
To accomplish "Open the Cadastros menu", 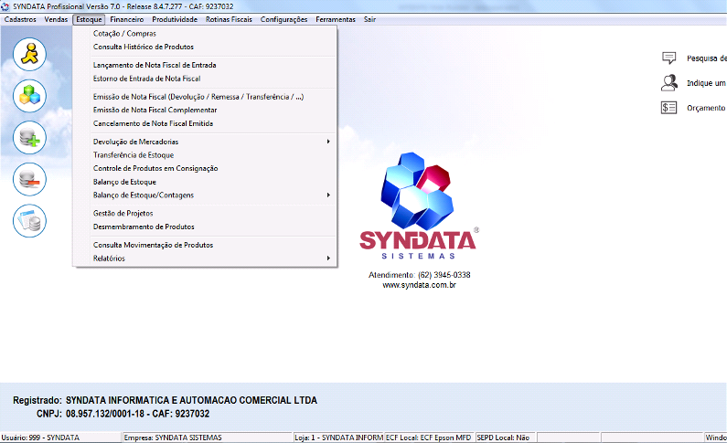I will pyautogui.click(x=20, y=19).
